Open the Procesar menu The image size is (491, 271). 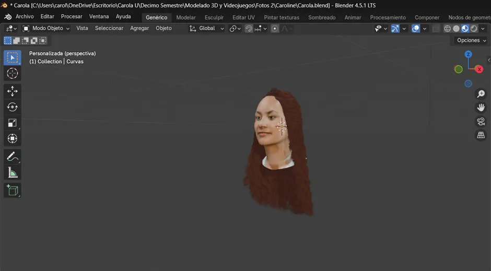pyautogui.click(x=72, y=17)
